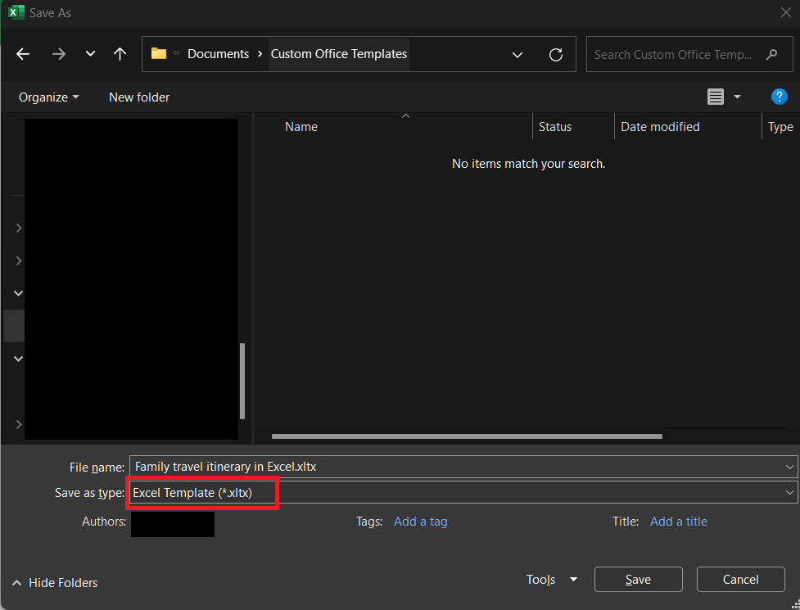Click the Cancel button
The width and height of the screenshot is (800, 610).
coord(741,580)
